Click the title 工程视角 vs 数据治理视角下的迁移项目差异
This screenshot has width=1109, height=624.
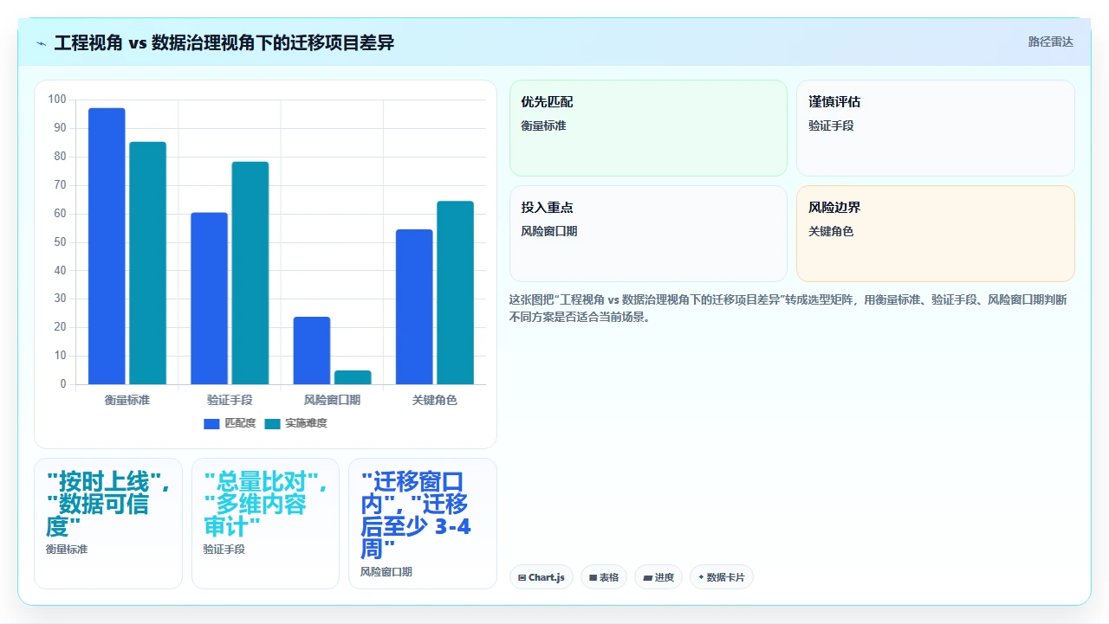[x=224, y=42]
